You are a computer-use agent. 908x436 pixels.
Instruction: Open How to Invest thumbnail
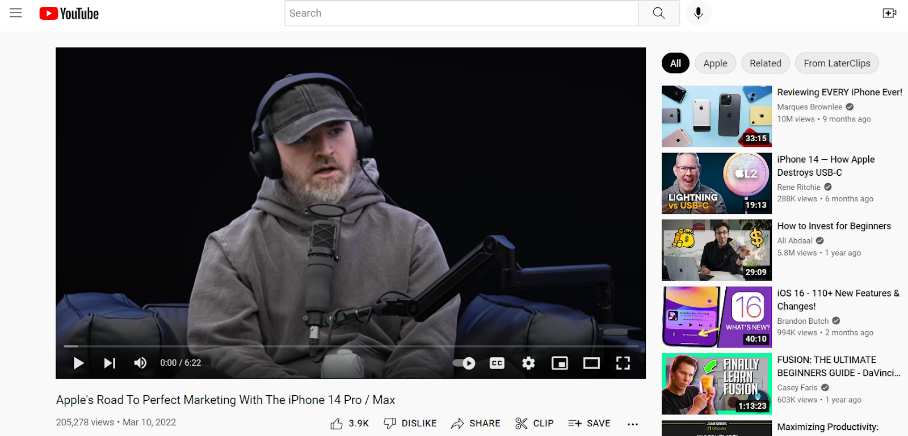717,250
